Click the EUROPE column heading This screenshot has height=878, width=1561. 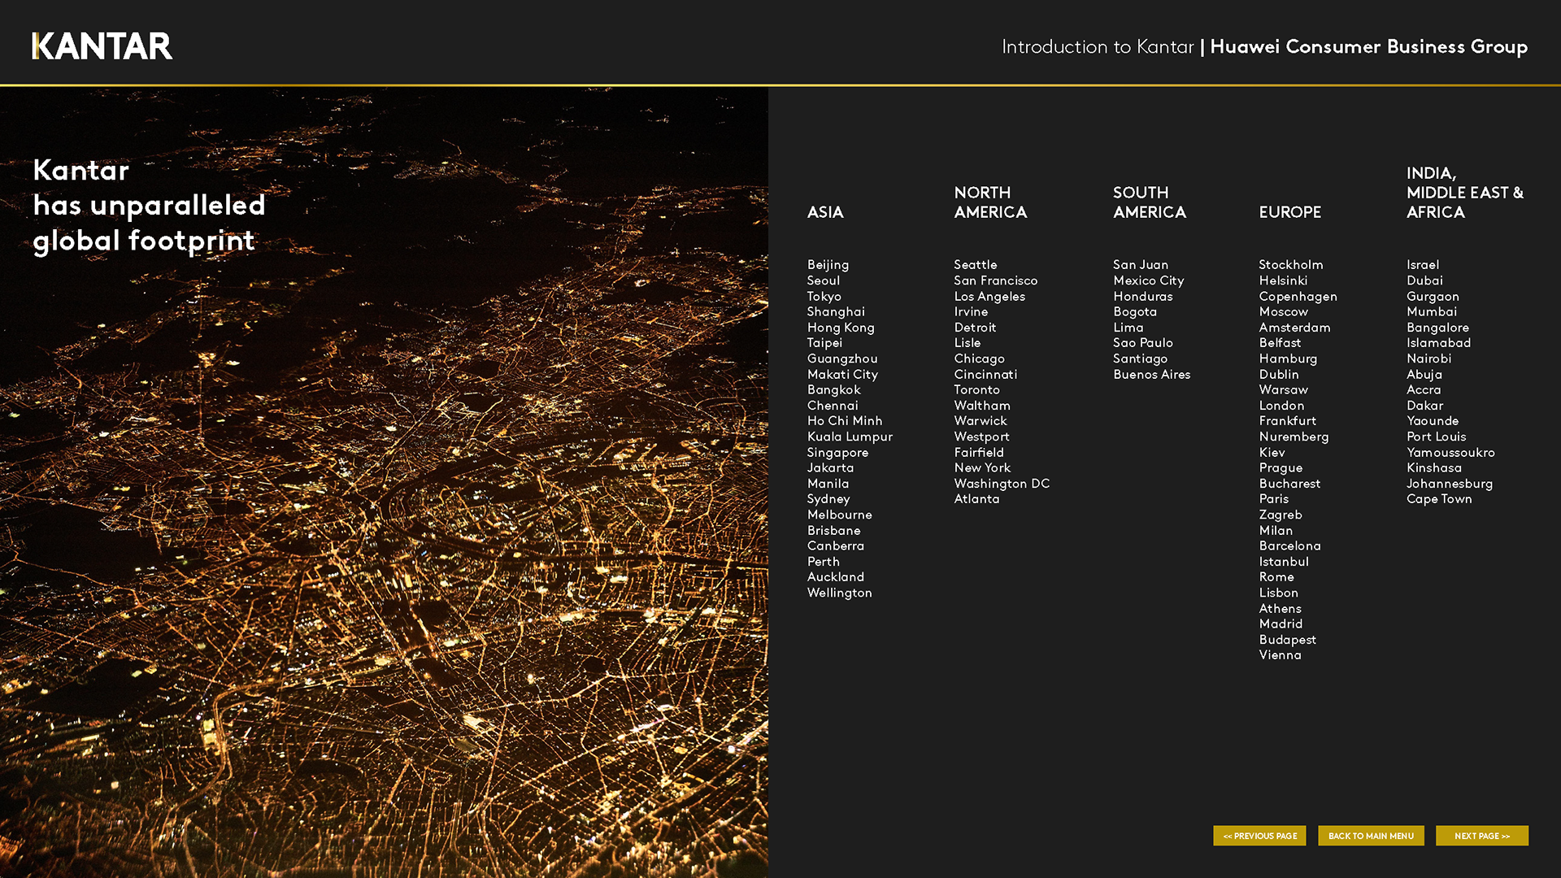1290,212
